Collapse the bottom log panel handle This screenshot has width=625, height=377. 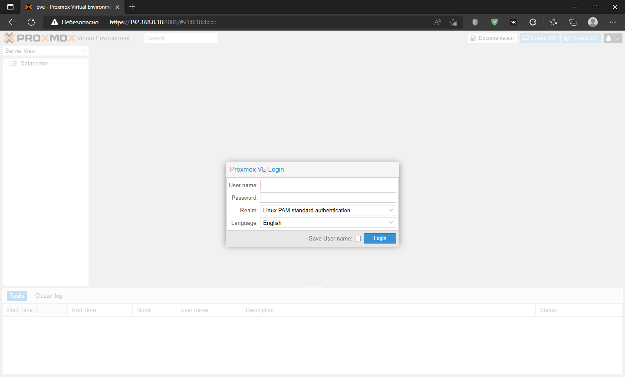coord(312,287)
